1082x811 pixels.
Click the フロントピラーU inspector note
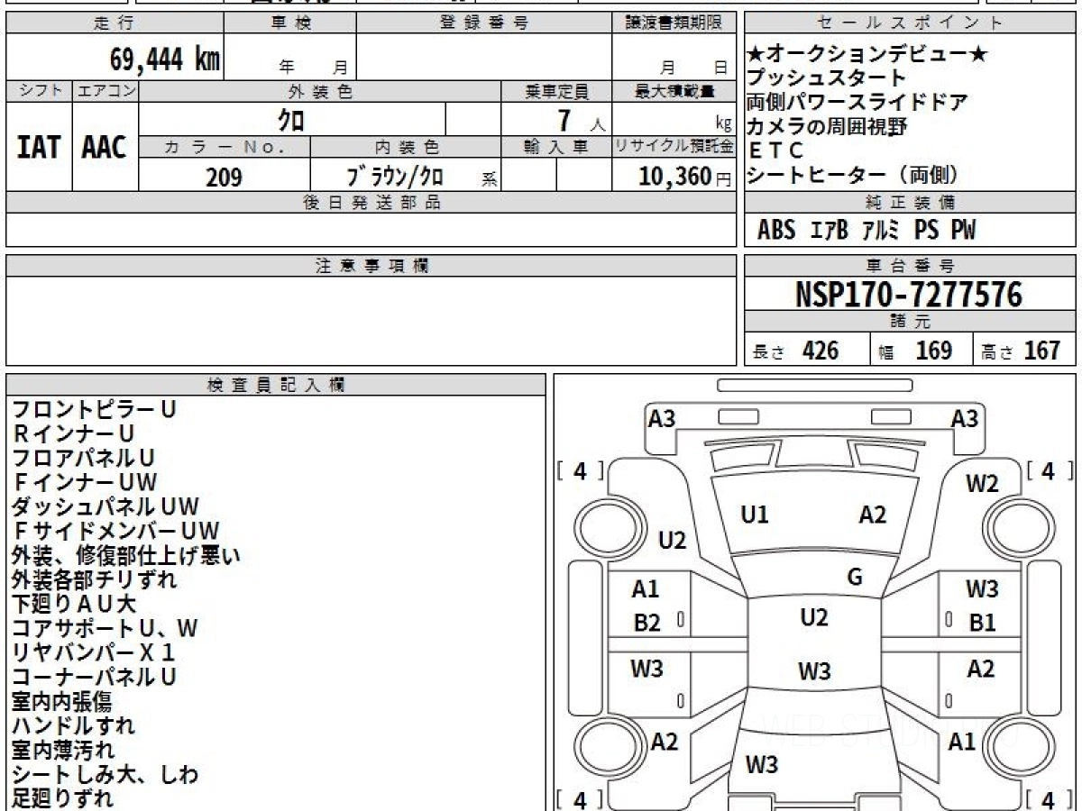94,410
